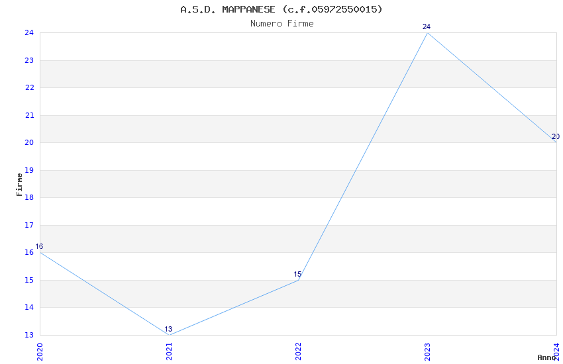Click the x-axis label Anno

(x=546, y=357)
